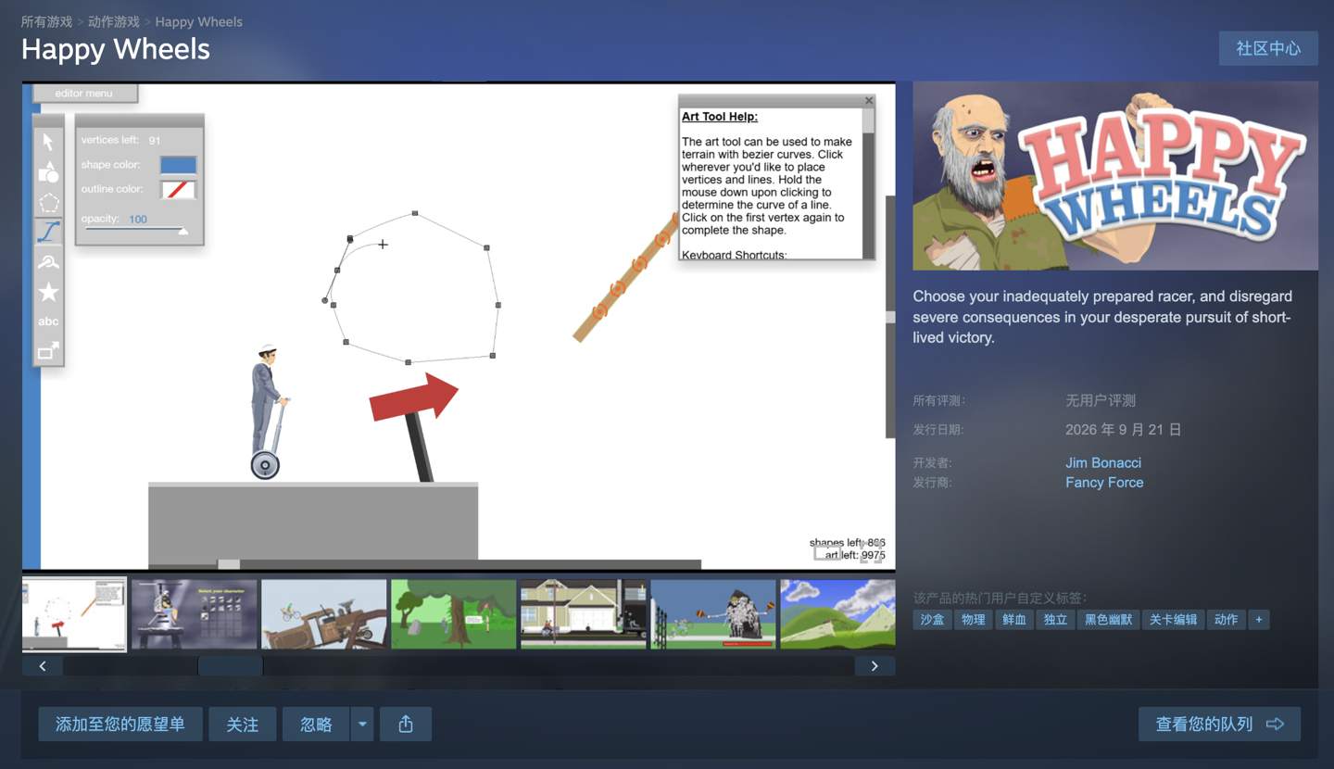Click the Art Tool Help scrollbar
The image size is (1334, 769).
point(869,183)
